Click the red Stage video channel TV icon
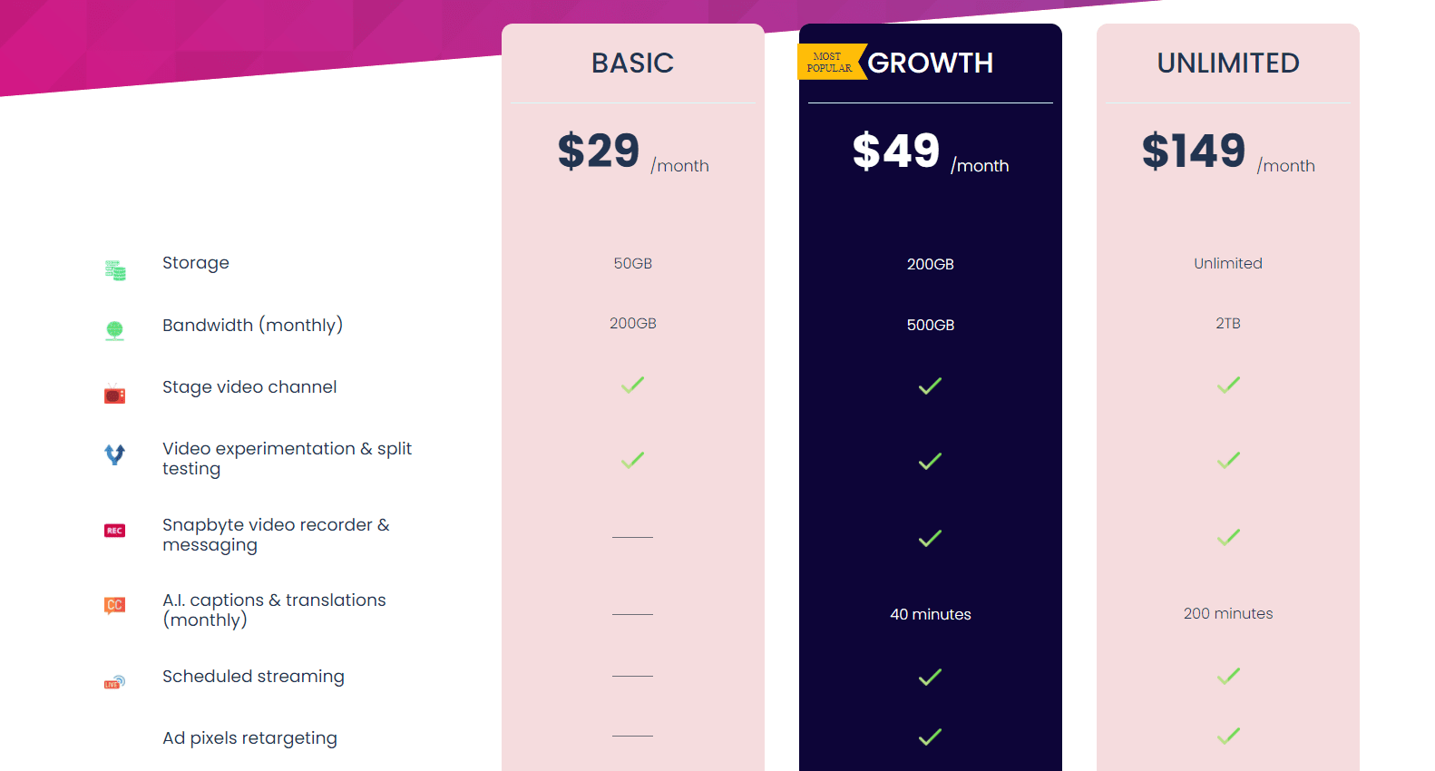Screen dimensions: 1435x771 pyautogui.click(x=114, y=395)
